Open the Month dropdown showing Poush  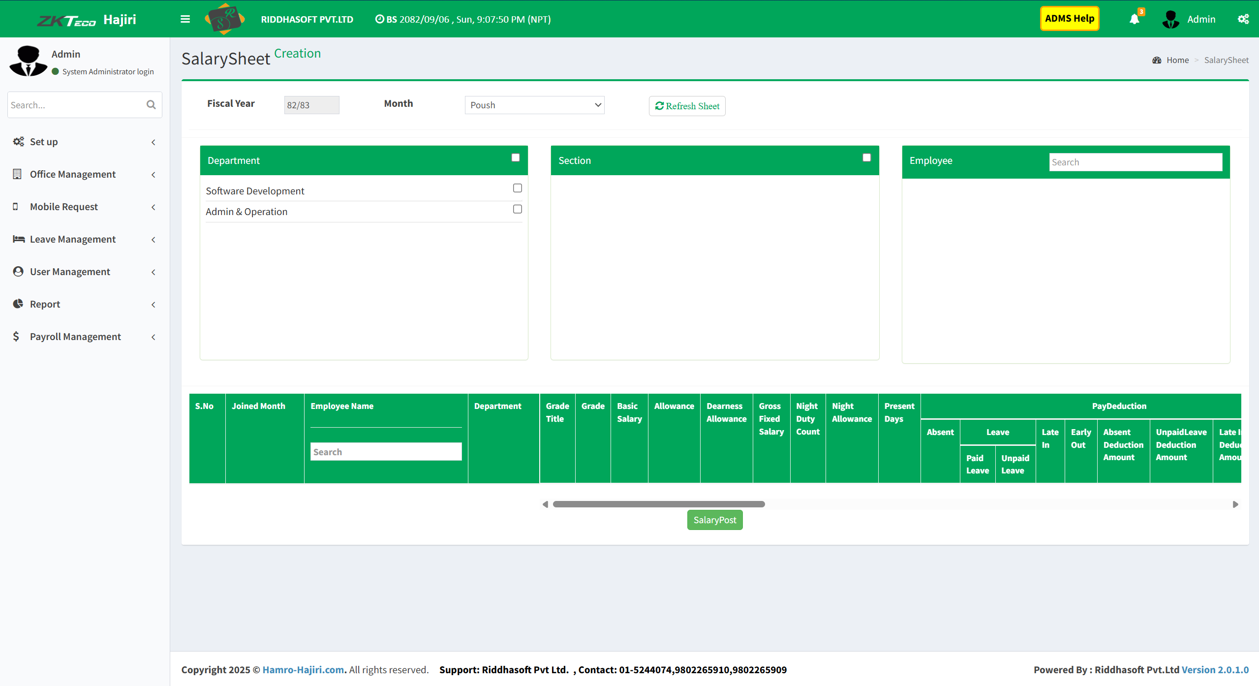coord(534,105)
